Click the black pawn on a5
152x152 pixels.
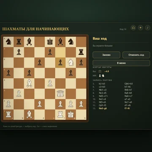8,73
